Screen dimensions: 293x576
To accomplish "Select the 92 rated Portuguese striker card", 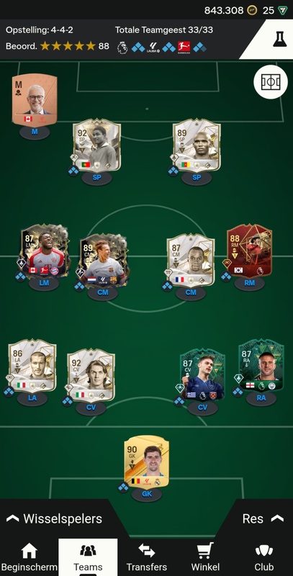I will (x=96, y=145).
